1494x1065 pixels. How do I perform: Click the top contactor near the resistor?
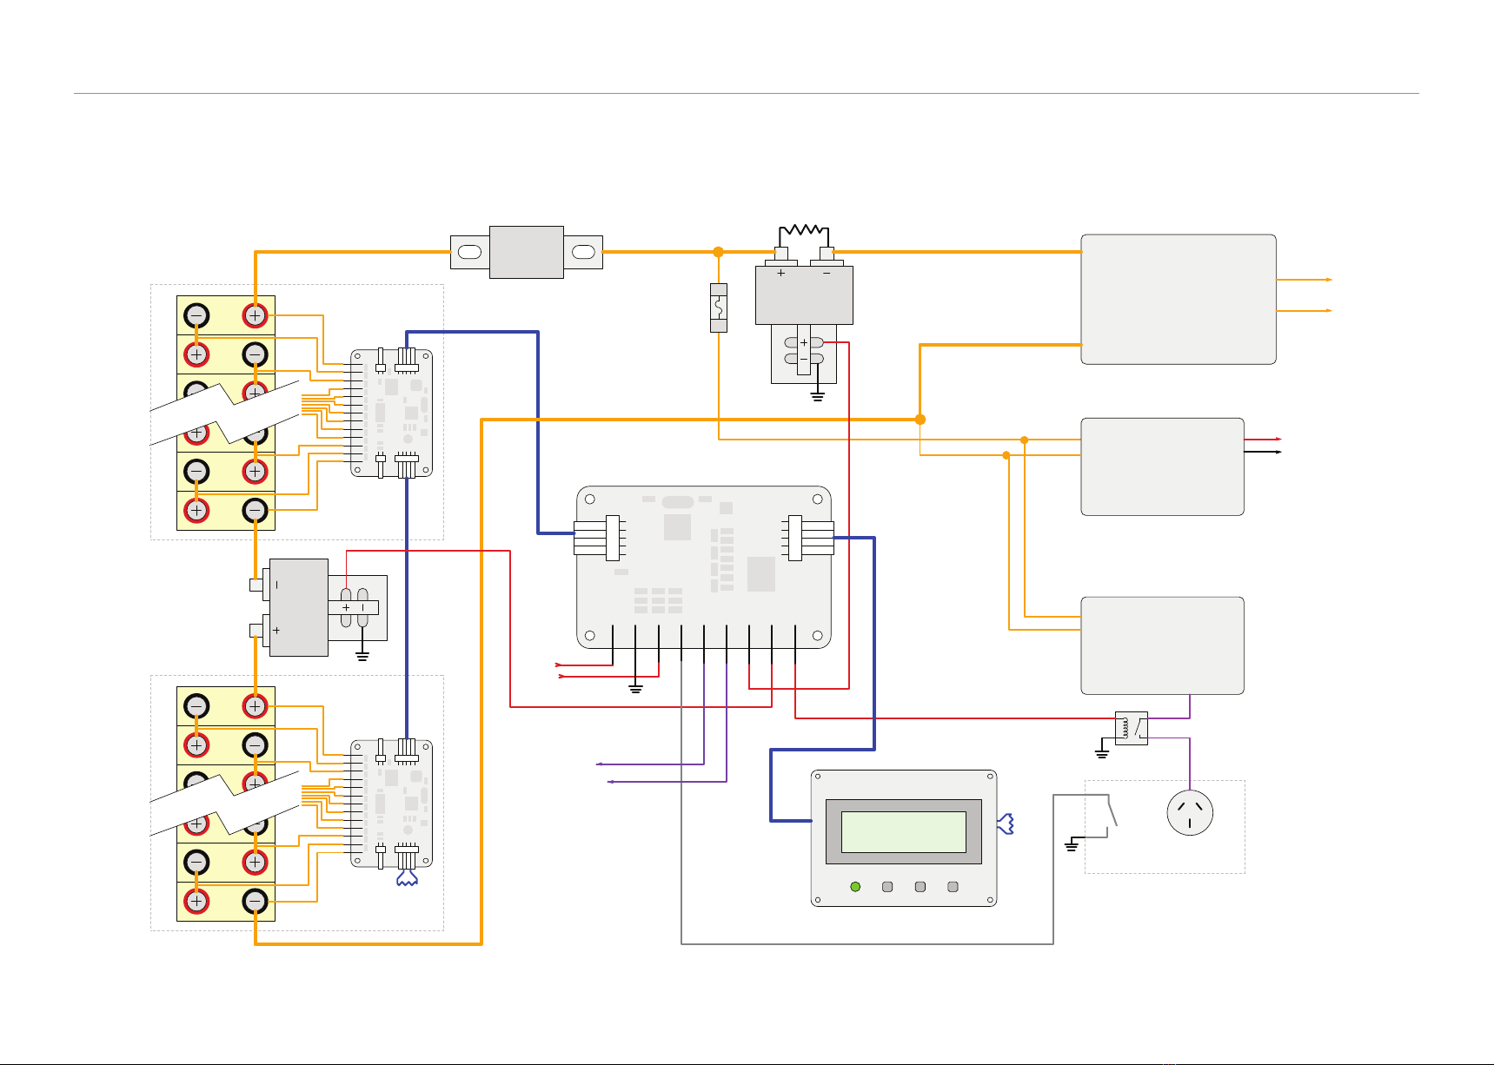pos(804,295)
